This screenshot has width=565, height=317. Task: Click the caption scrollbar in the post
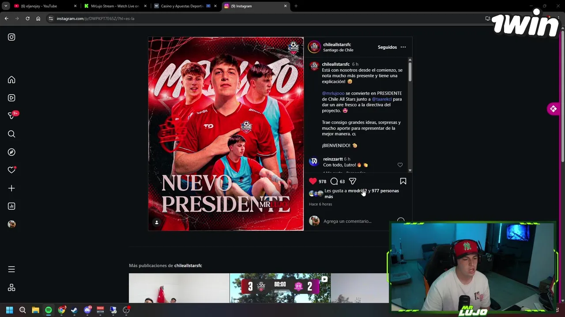pos(410,72)
